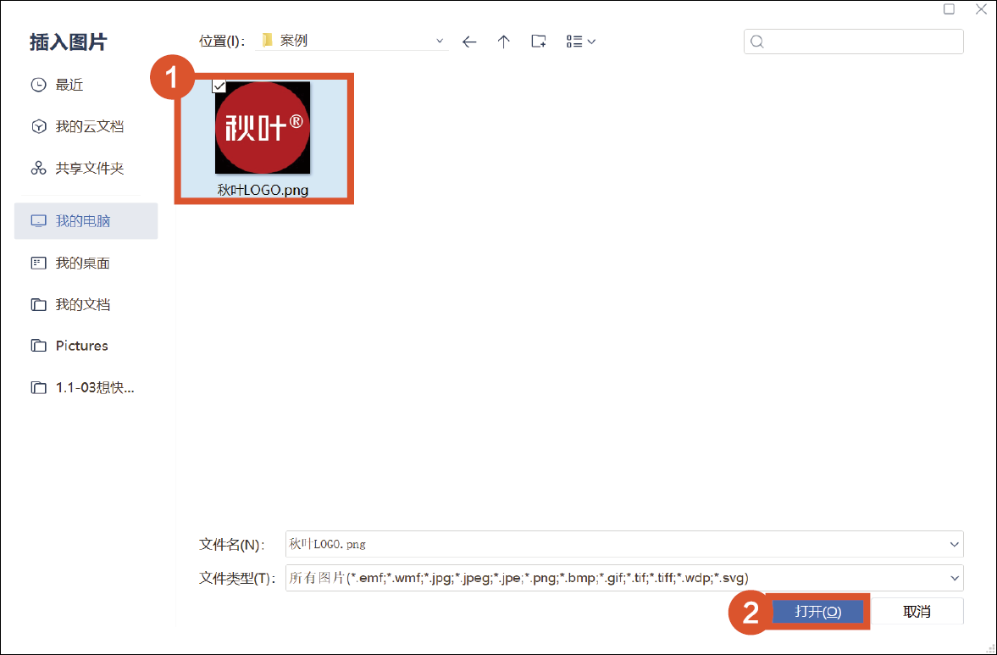This screenshot has width=997, height=655.
Task: Open 我的文档 documents folder
Action: pos(82,304)
